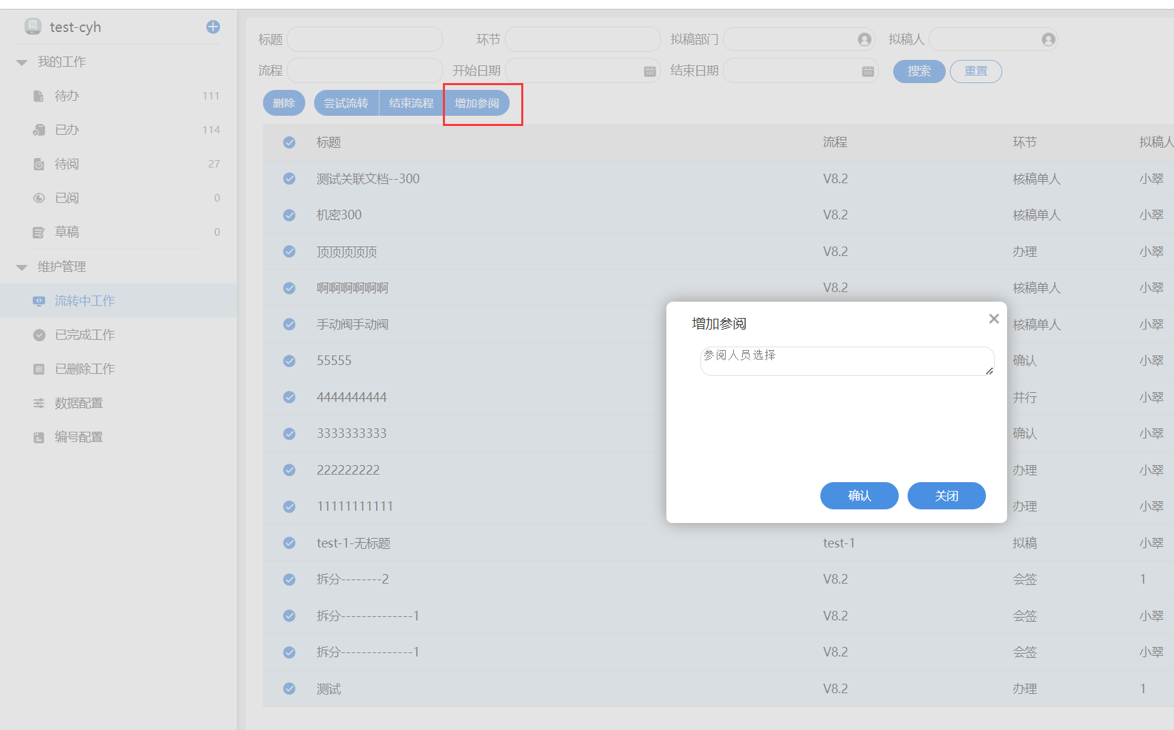Image resolution: width=1174 pixels, height=730 pixels.
Task: Go to 已完成工作 in the sidebar
Action: point(119,335)
